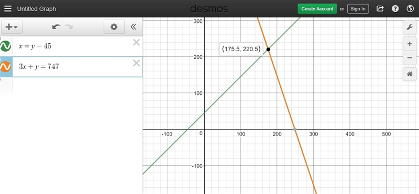Open the language globe icon
419x194 pixels.
(x=410, y=9)
